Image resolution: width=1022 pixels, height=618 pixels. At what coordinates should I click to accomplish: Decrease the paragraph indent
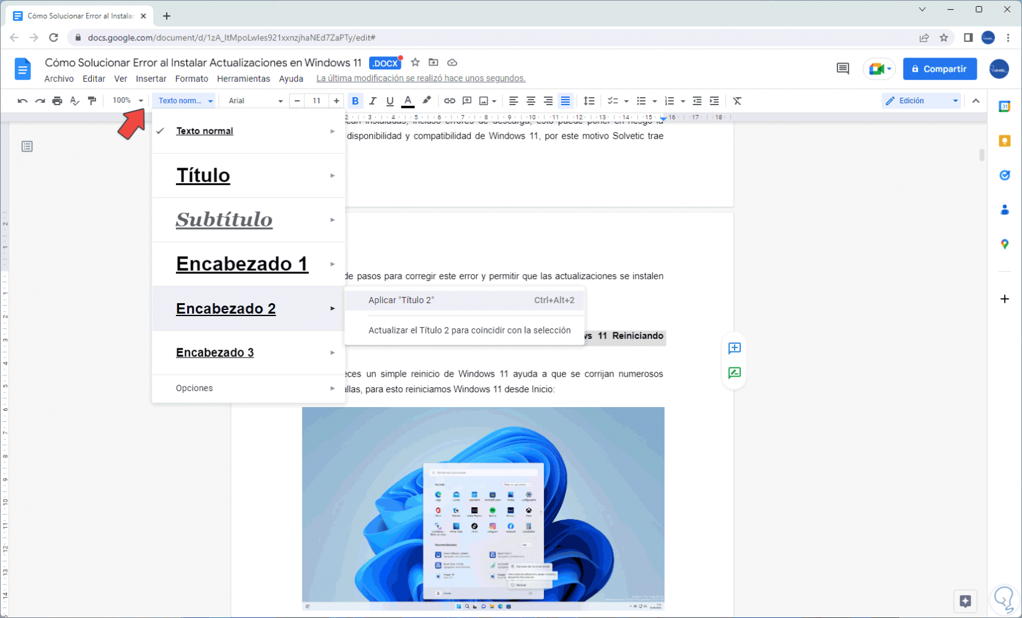click(x=697, y=101)
